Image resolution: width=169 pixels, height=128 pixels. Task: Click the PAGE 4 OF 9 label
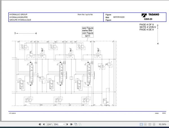coord(146,25)
